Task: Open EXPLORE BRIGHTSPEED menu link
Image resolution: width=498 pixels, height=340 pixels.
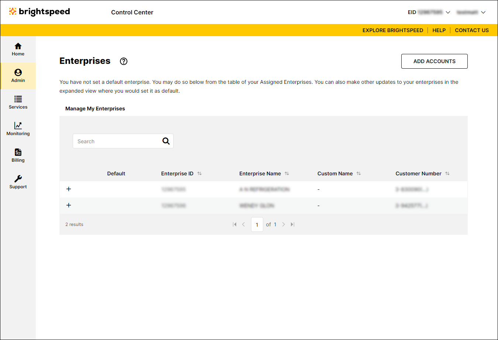Action: coord(393,30)
